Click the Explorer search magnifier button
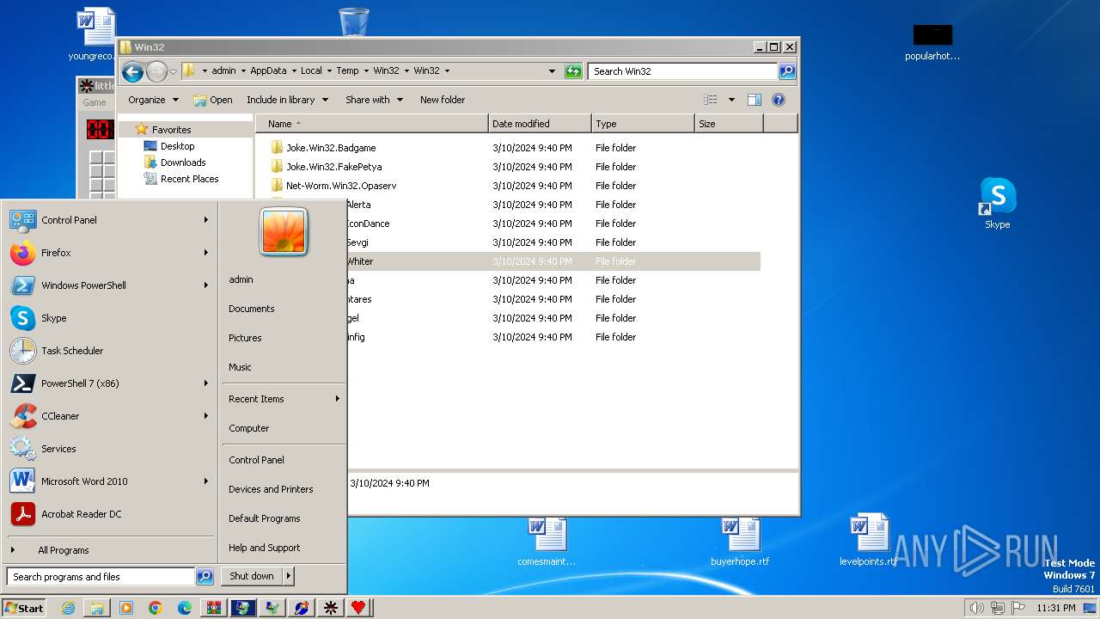The height and width of the screenshot is (619, 1100). (786, 71)
